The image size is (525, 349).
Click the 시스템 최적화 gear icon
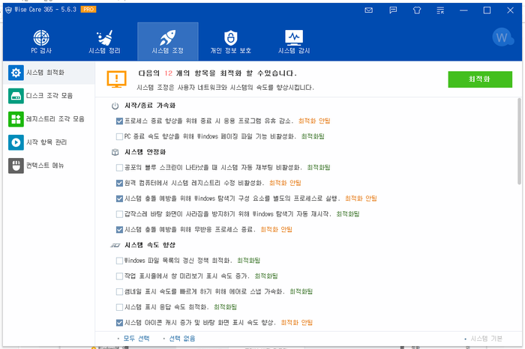click(16, 73)
